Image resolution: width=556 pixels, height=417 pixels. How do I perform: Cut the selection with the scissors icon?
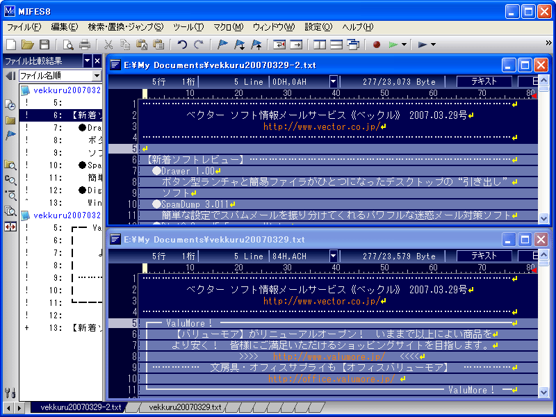coord(108,44)
